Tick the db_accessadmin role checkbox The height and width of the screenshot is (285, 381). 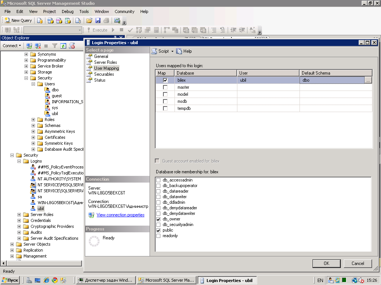[x=159, y=180]
